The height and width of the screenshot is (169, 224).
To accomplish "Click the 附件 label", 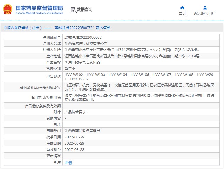I will (x=57, y=112).
